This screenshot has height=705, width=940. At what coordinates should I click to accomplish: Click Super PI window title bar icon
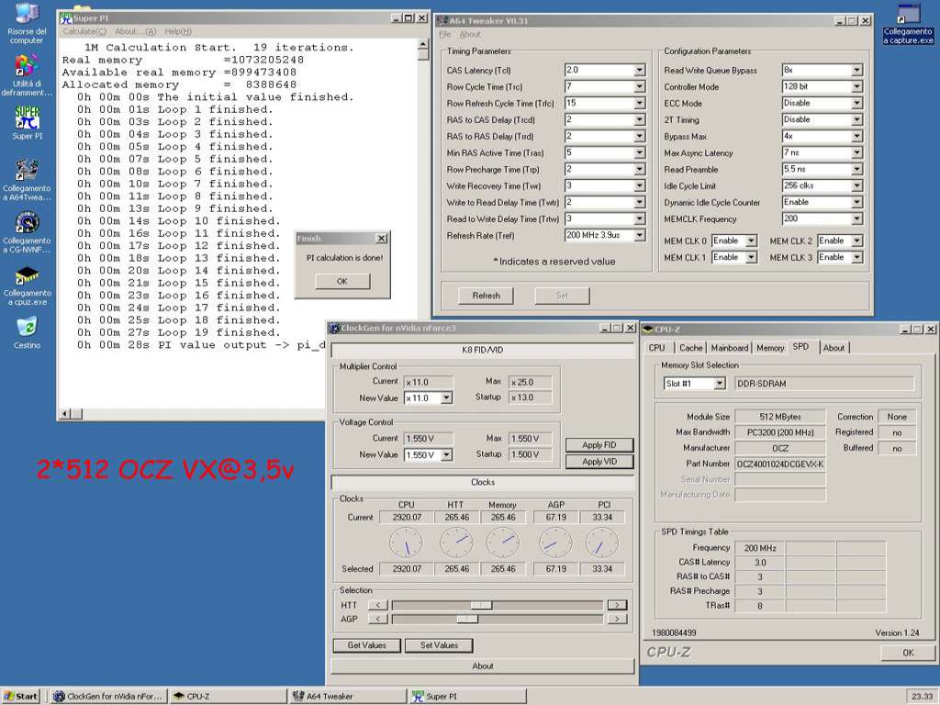[x=65, y=18]
